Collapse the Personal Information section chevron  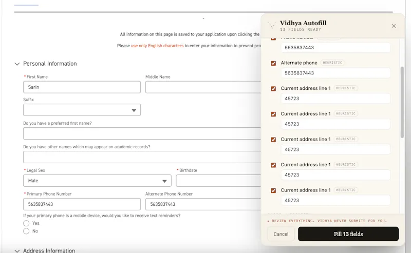[17, 64]
